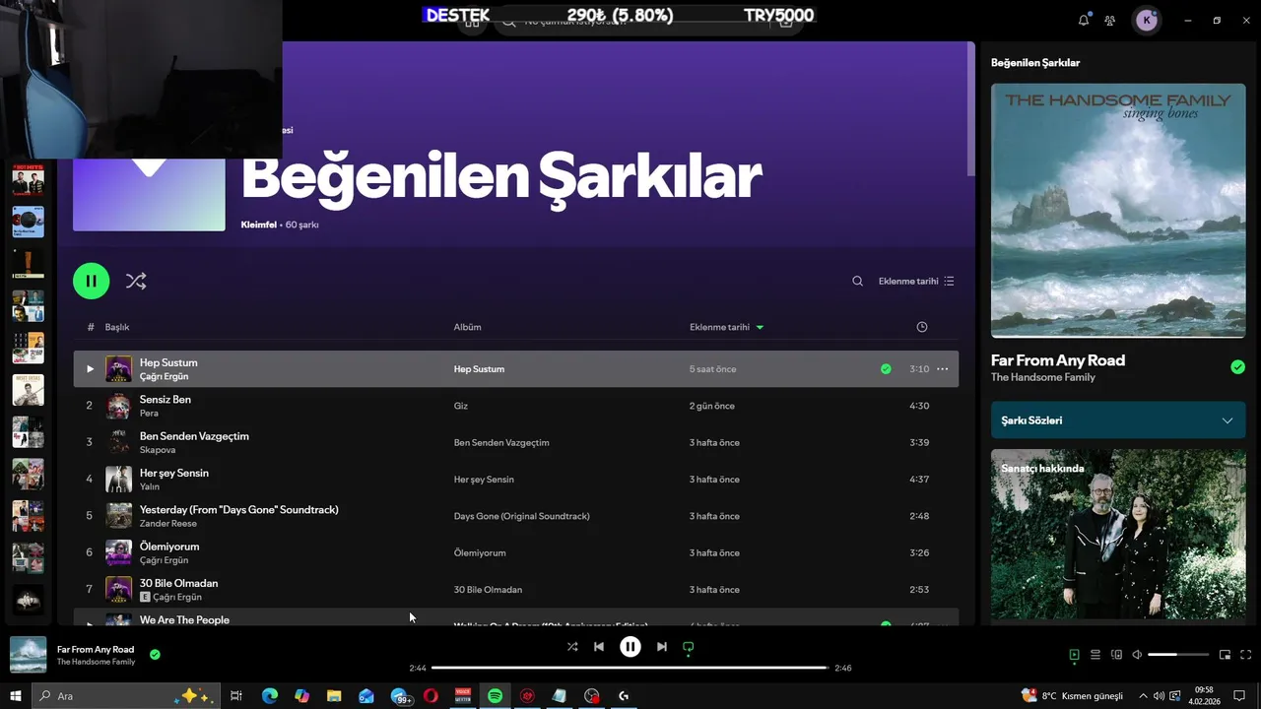Screen dimensions: 1261x709
Task: Open the playback queue
Action: (1095, 655)
